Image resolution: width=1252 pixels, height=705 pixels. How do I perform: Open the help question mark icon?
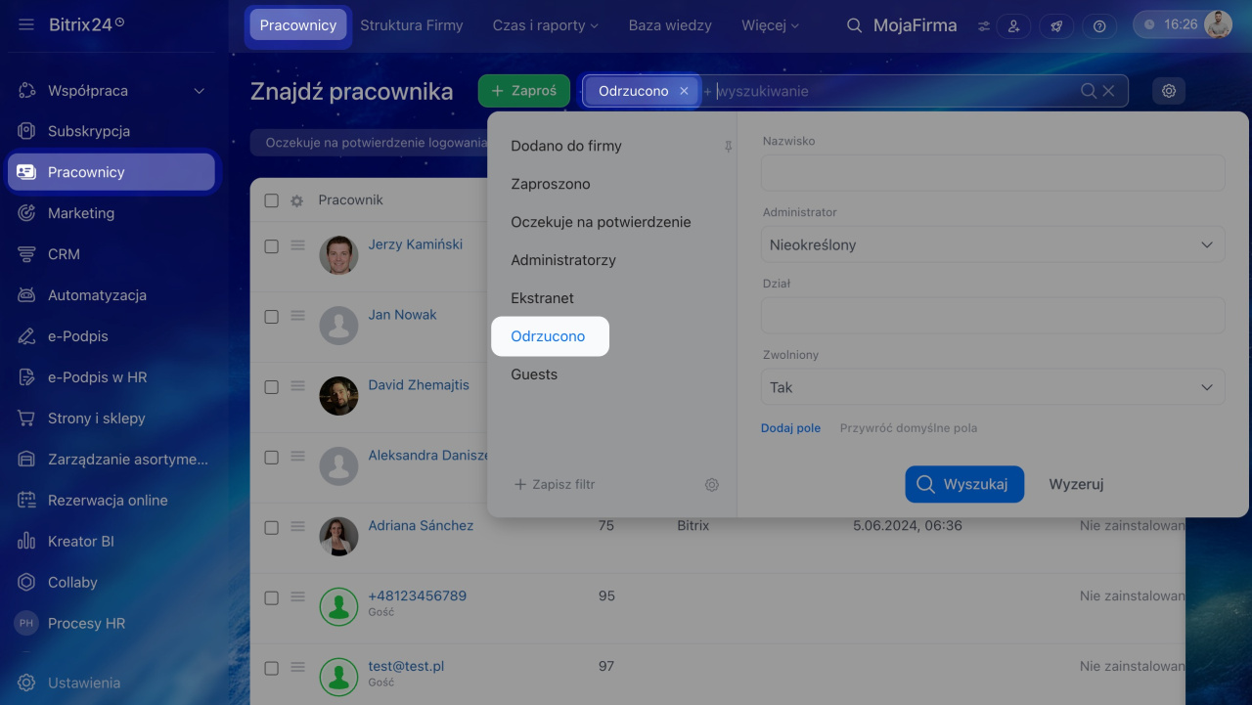point(1099,26)
